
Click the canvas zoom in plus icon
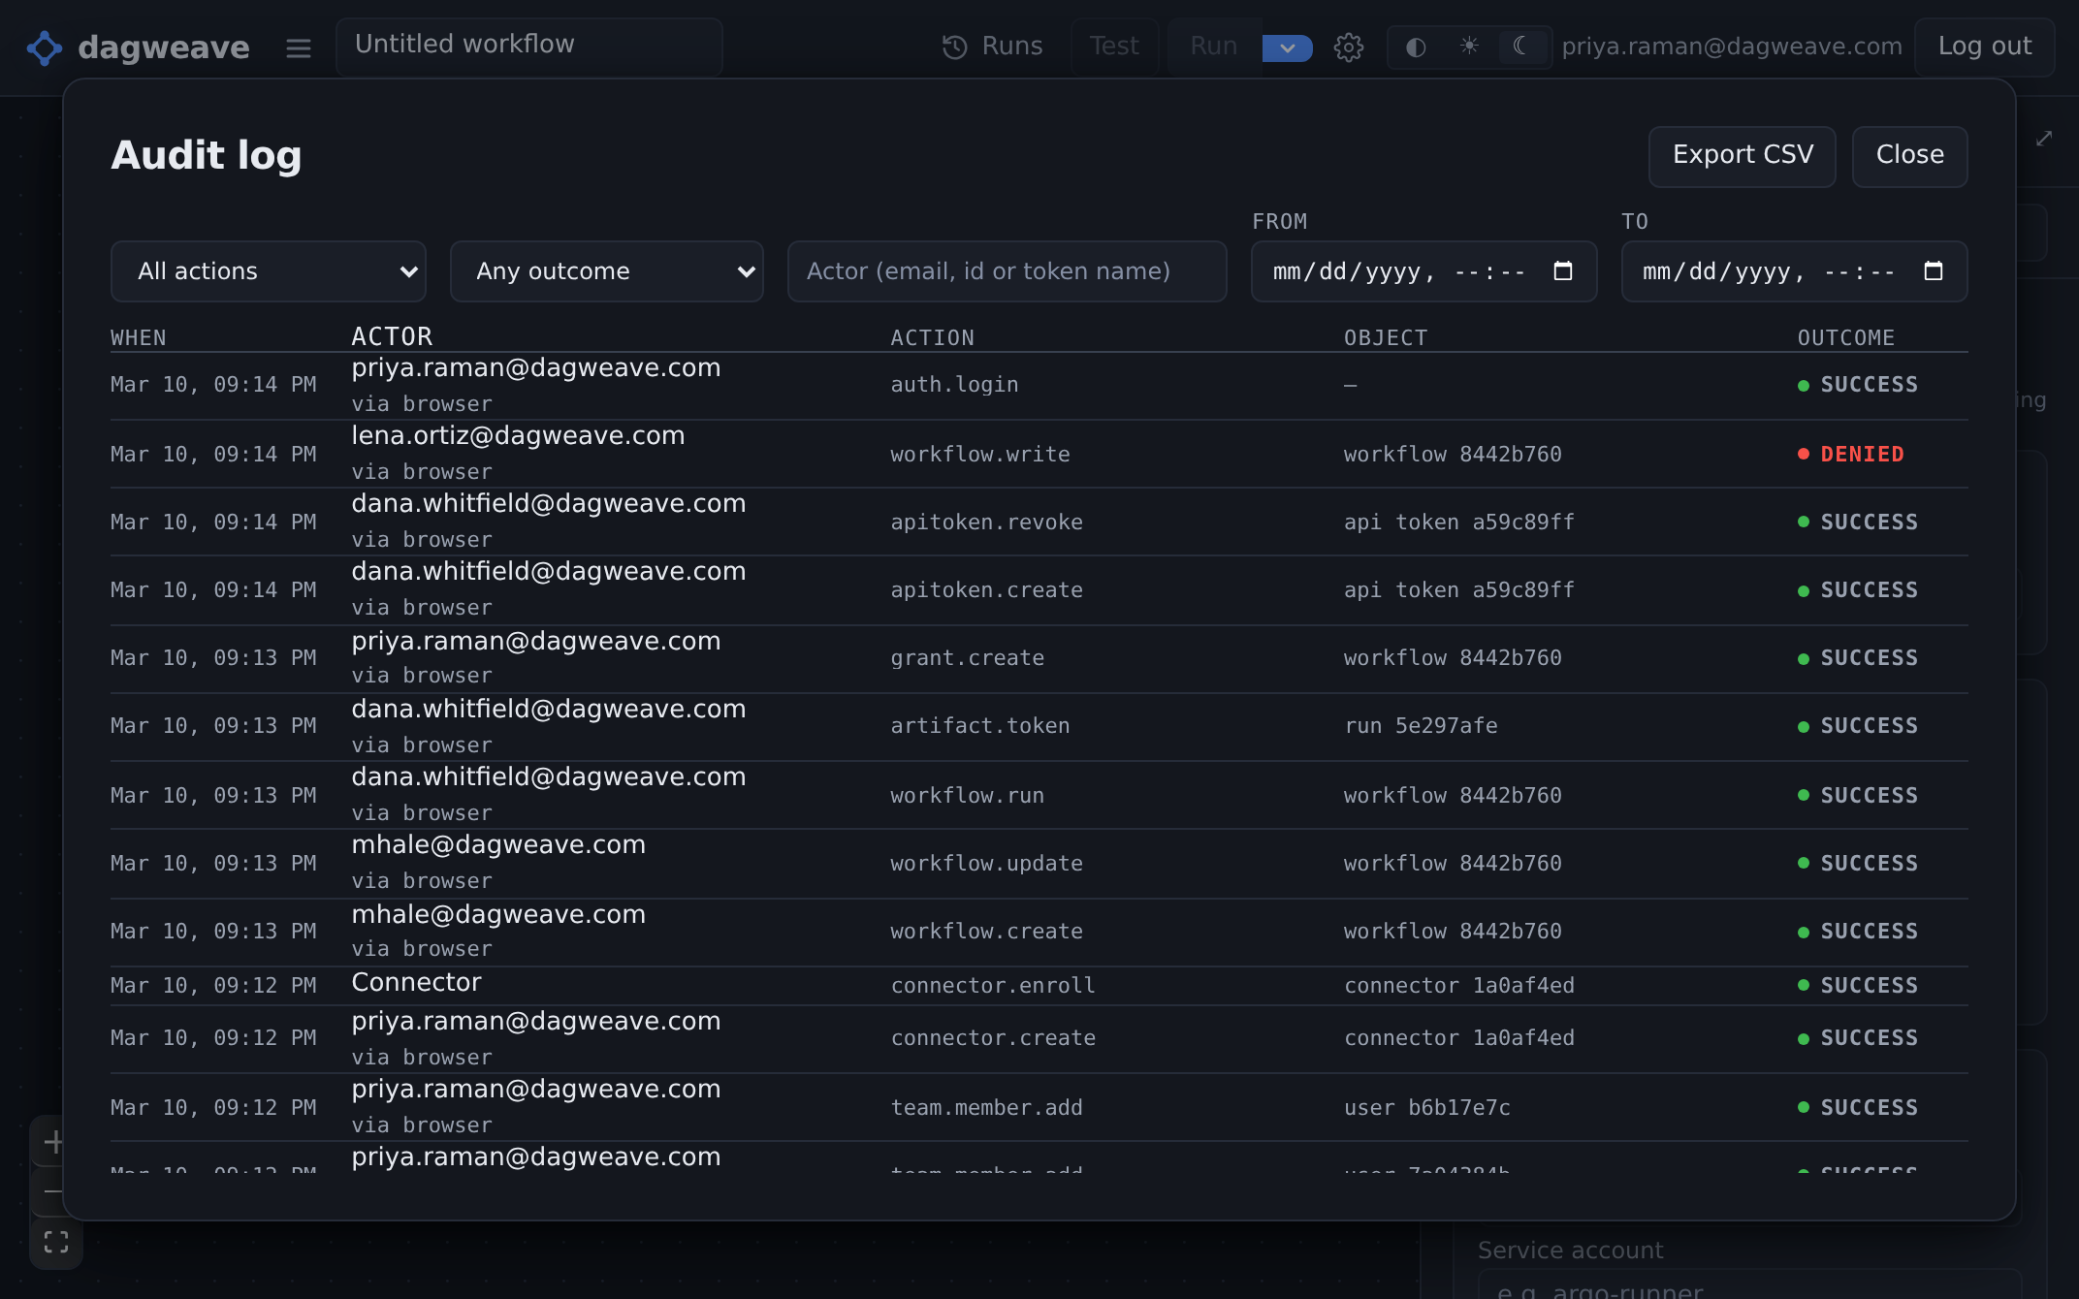(x=53, y=1142)
